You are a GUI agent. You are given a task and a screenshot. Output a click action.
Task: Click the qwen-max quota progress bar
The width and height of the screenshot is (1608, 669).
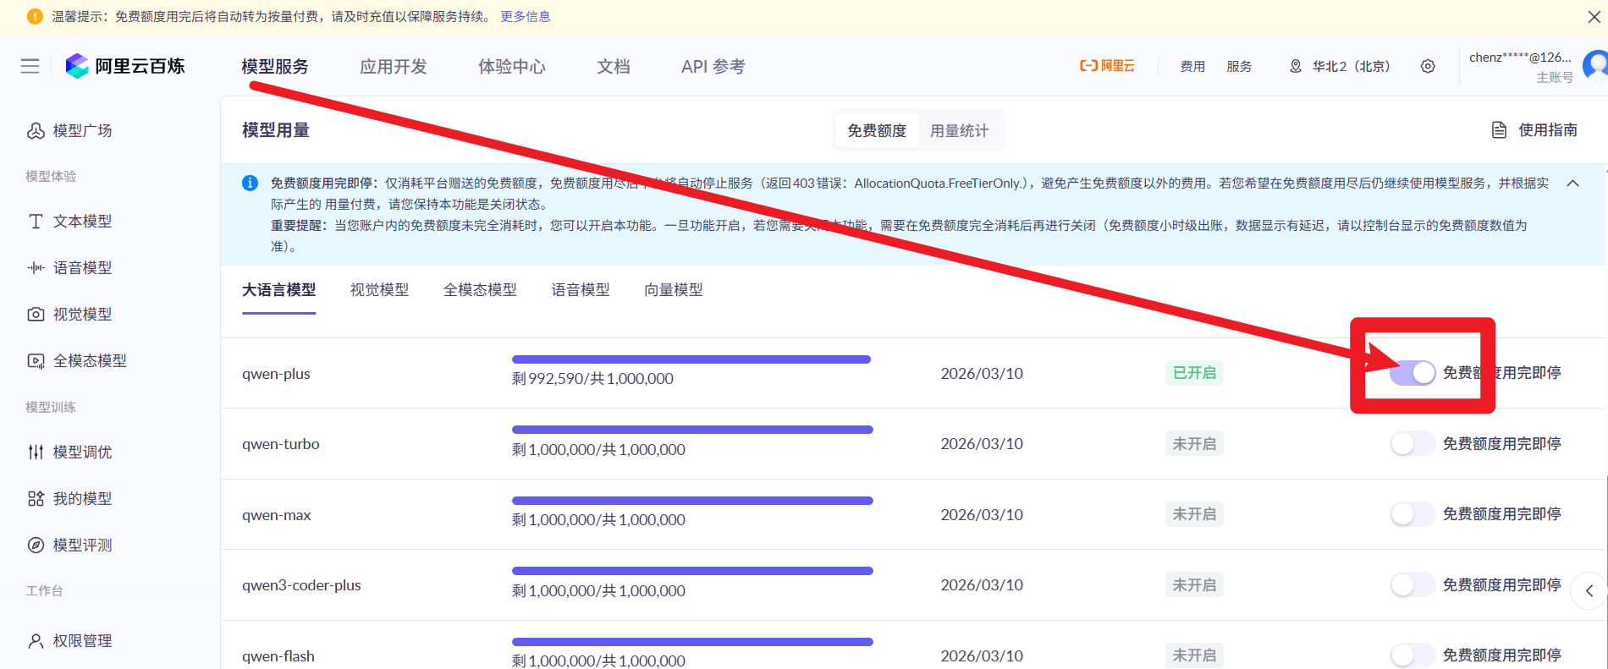pos(692,501)
